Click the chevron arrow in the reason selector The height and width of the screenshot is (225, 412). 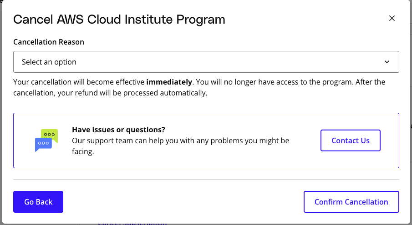(x=387, y=62)
